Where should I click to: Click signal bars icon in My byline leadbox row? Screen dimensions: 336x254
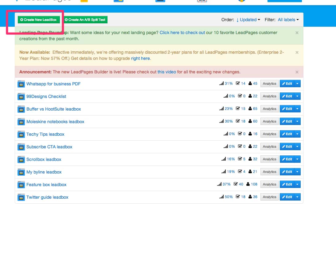click(223, 172)
